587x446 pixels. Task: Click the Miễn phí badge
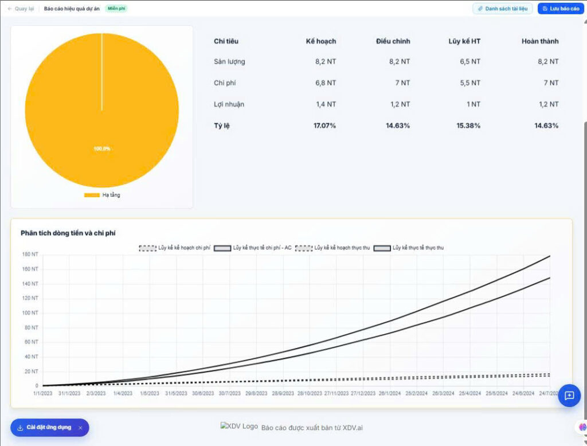tap(116, 9)
